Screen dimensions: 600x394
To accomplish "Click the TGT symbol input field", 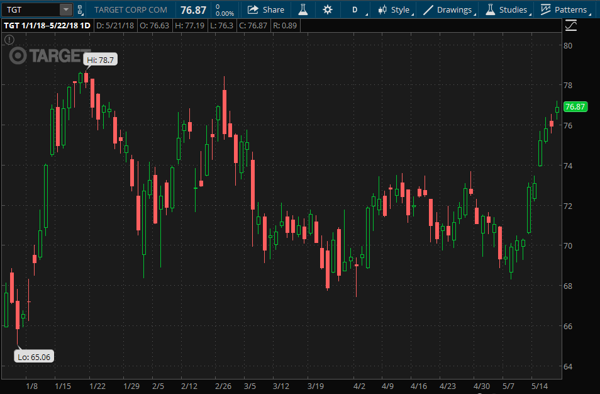I will coord(31,9).
